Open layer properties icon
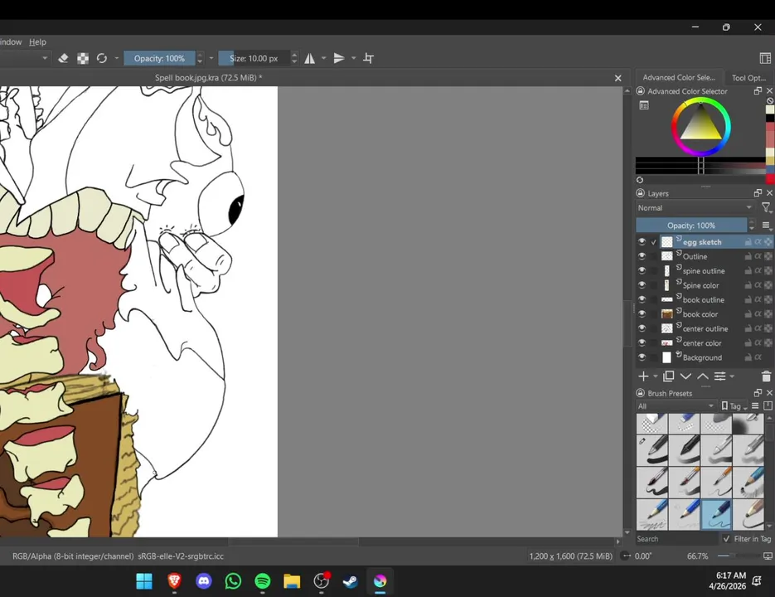The height and width of the screenshot is (597, 775). [720, 376]
